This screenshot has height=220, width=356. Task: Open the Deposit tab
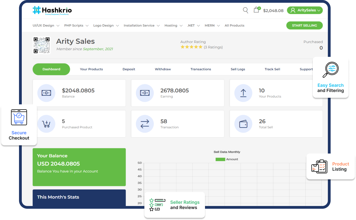pos(129,69)
